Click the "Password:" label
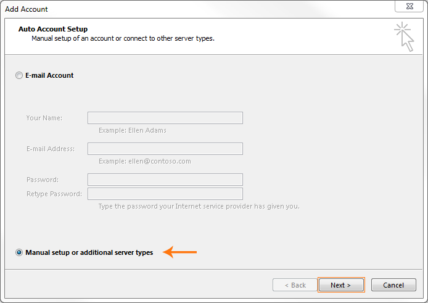Screen dimensions: 428x303 [x=43, y=180]
